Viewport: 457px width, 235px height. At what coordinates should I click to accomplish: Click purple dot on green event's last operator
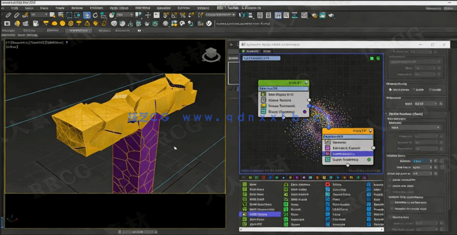(305, 111)
